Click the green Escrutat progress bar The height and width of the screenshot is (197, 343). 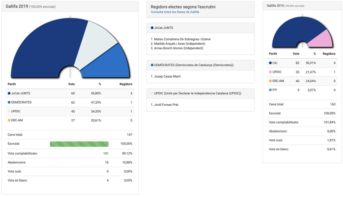[x=79, y=144]
